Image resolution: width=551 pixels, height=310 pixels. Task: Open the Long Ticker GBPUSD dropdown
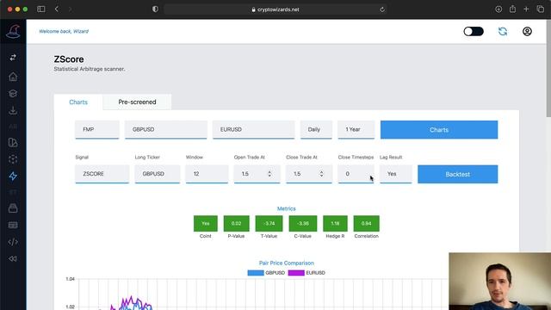click(157, 174)
